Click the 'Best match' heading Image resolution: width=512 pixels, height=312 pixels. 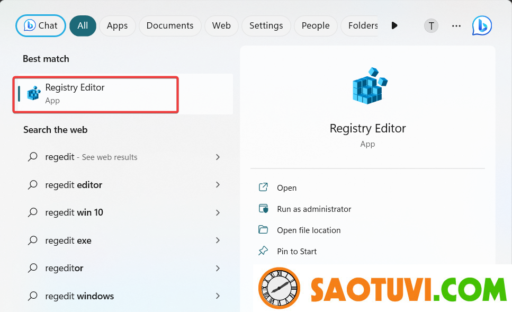pyautogui.click(x=46, y=59)
